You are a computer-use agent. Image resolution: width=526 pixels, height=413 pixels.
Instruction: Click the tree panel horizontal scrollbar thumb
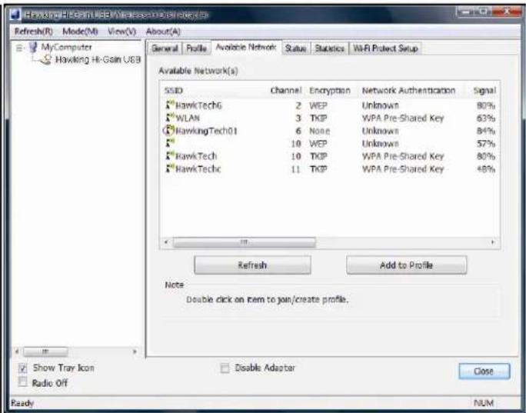[x=45, y=351]
